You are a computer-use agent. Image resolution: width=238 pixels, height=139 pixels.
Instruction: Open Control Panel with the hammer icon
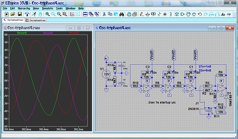pyautogui.click(x=27, y=14)
